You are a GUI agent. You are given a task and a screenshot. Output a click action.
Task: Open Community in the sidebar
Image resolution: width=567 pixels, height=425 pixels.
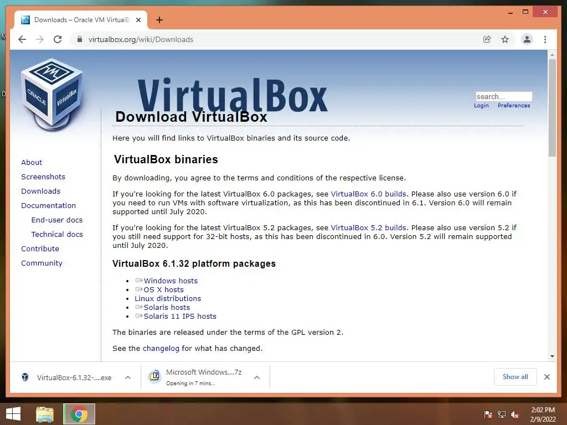(42, 263)
